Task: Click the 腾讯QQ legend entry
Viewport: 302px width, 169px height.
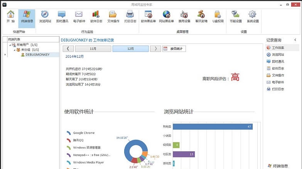Action: 75,140
